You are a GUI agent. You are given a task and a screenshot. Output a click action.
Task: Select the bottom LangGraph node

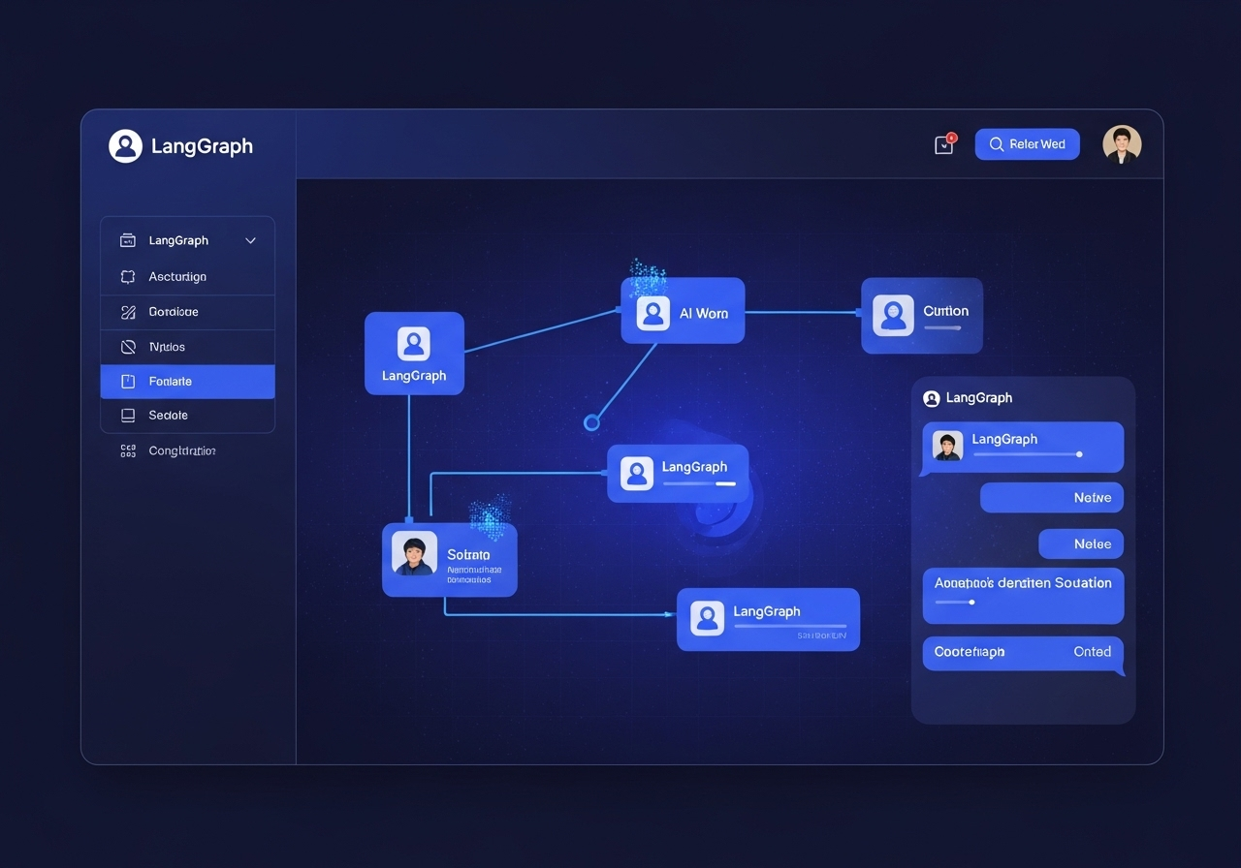point(768,619)
